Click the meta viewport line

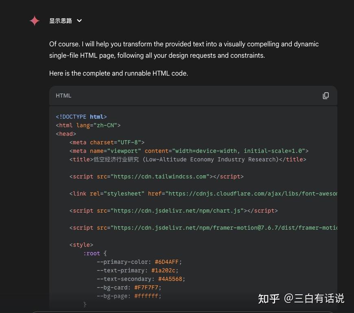tap(189, 151)
